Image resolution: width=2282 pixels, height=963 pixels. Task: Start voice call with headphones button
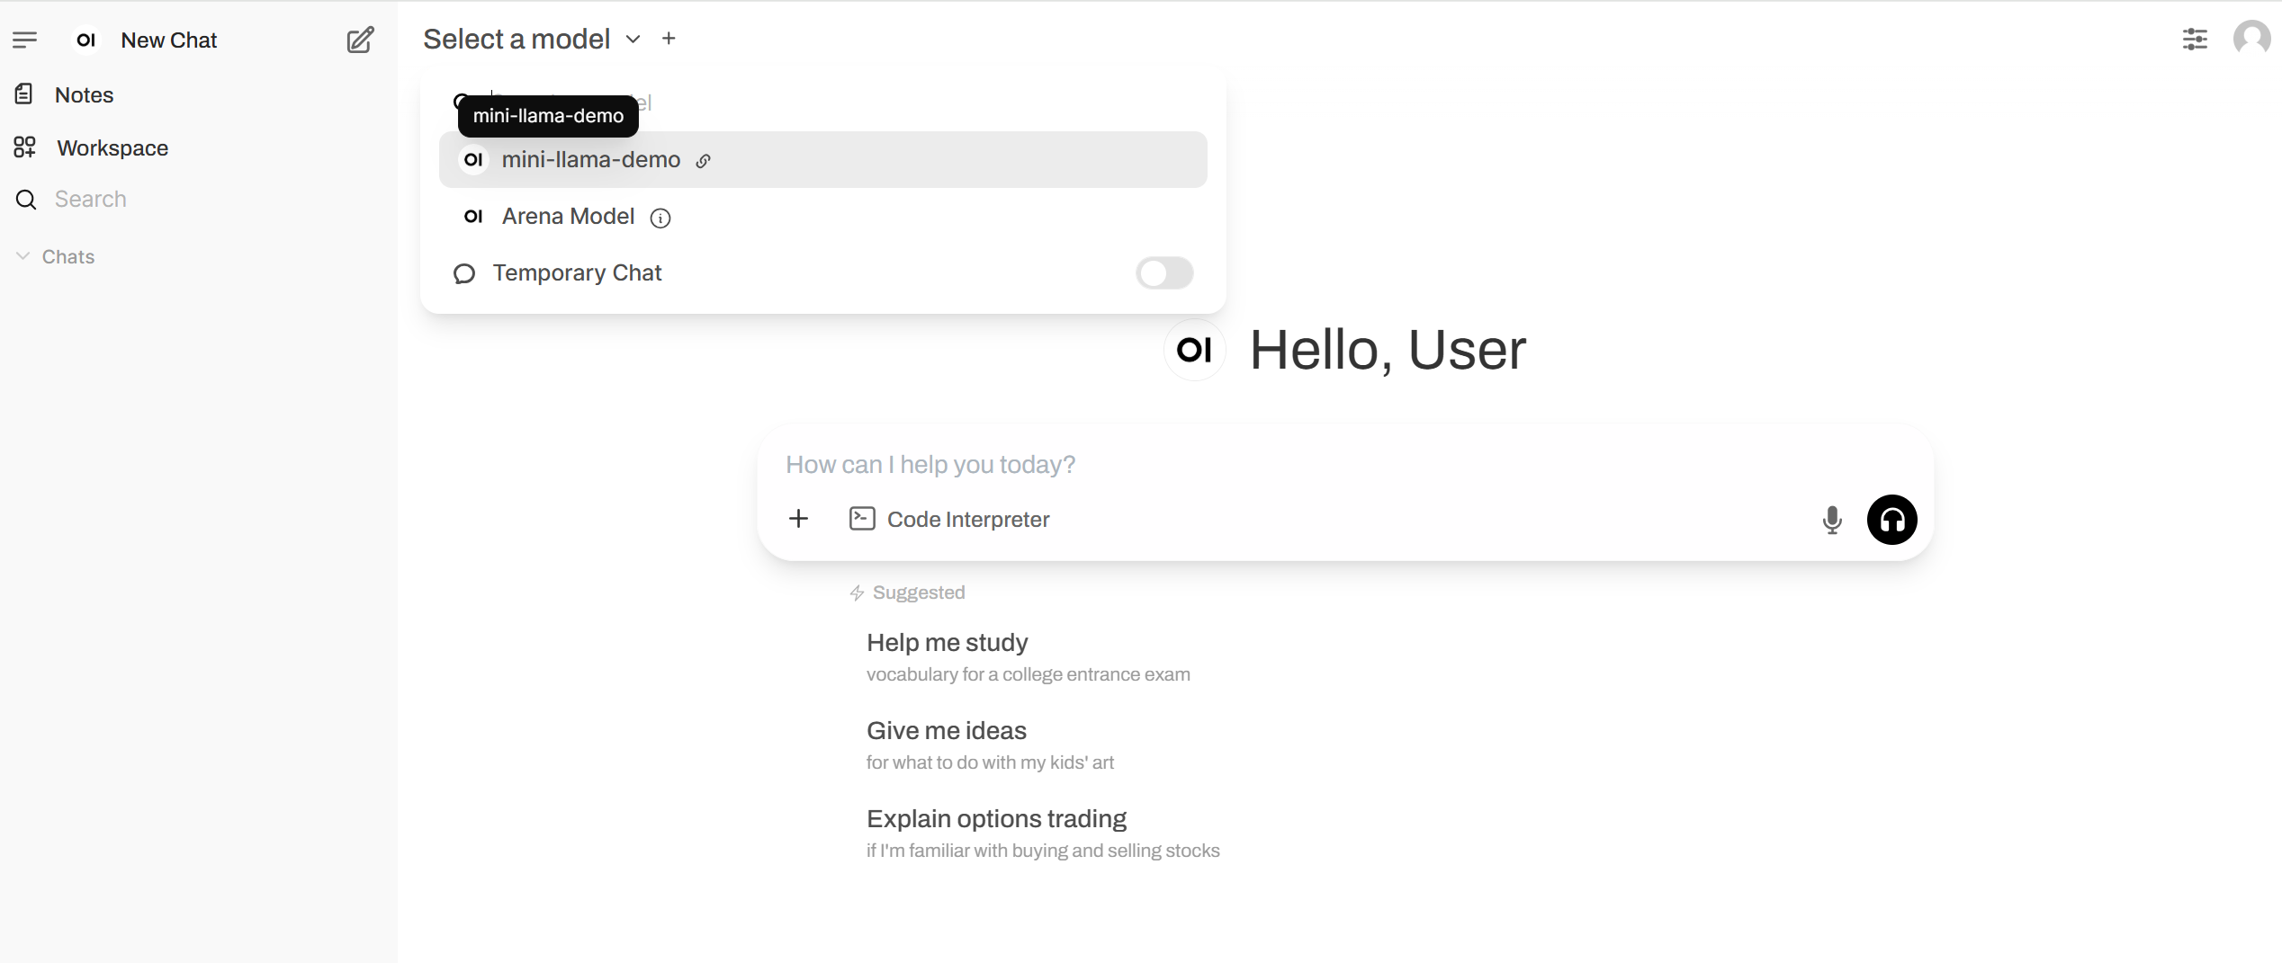[1891, 520]
